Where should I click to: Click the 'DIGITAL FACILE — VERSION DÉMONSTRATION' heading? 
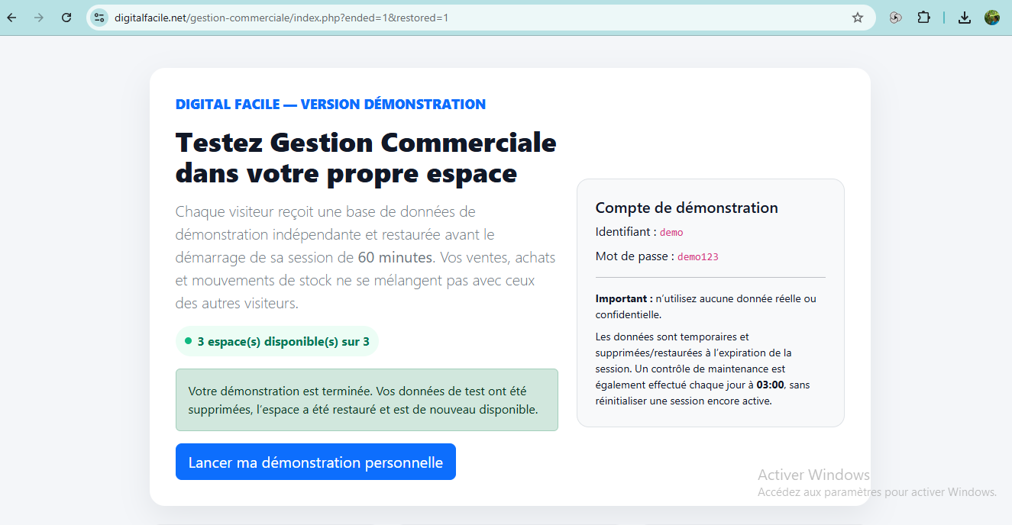pos(331,105)
